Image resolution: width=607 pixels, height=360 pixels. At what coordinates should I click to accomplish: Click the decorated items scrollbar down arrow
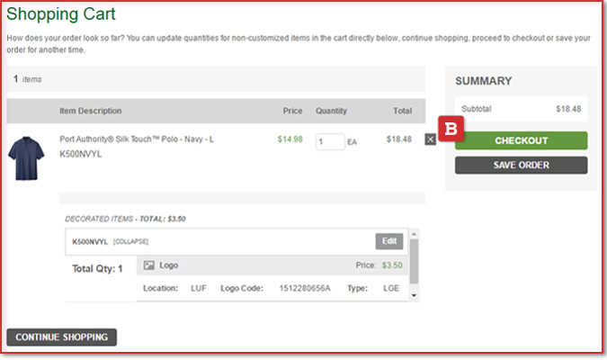[x=414, y=295]
